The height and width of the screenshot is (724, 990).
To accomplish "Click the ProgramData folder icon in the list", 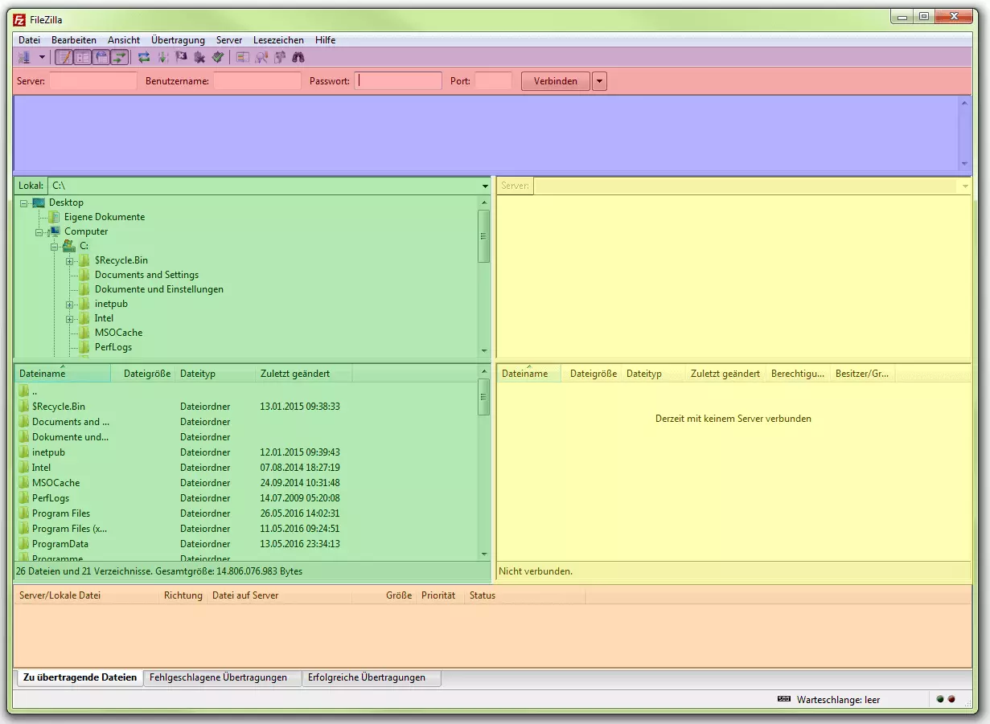I will [24, 544].
